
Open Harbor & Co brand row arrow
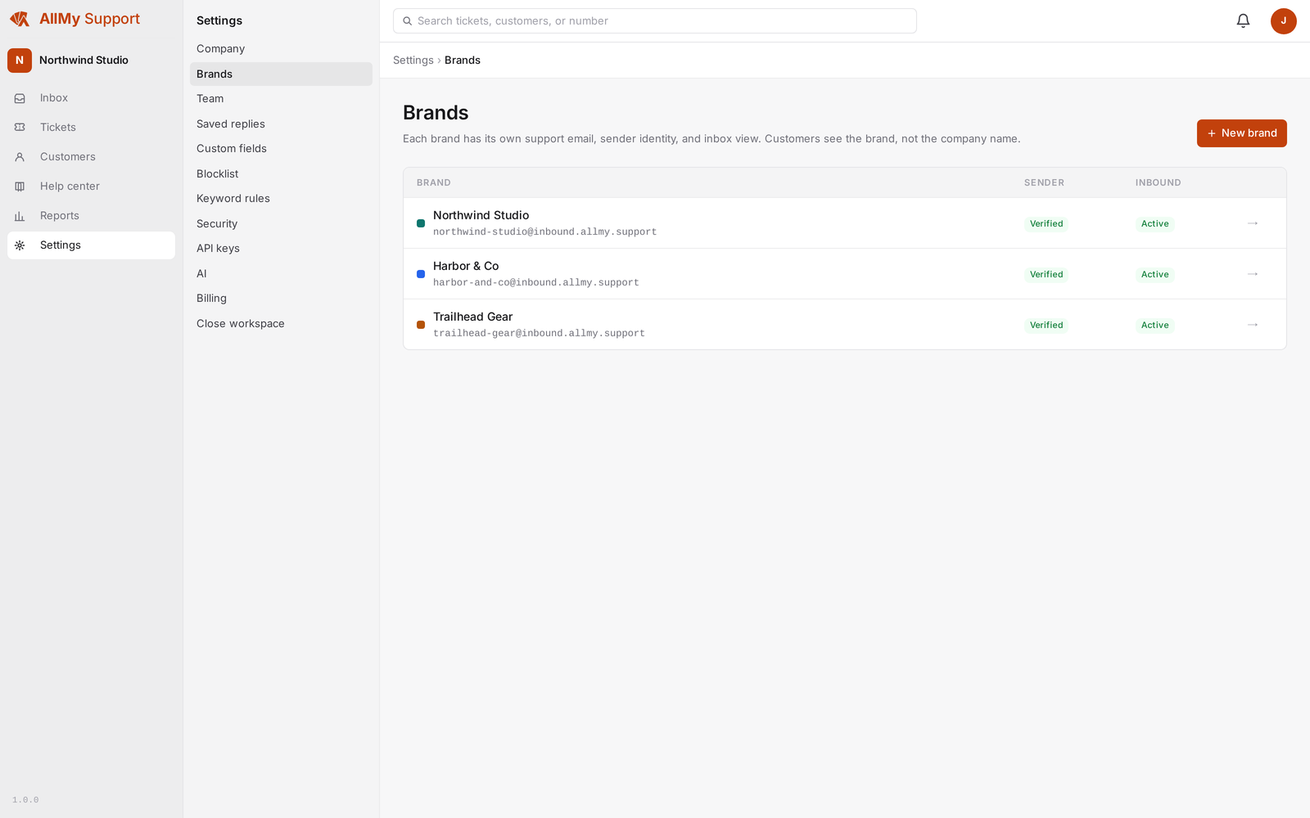(x=1253, y=274)
